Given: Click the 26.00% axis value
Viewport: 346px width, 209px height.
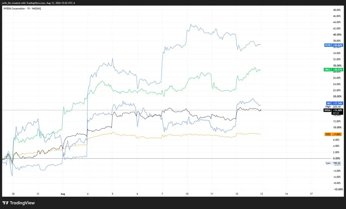Looking at the screenshot, I should (337, 78).
